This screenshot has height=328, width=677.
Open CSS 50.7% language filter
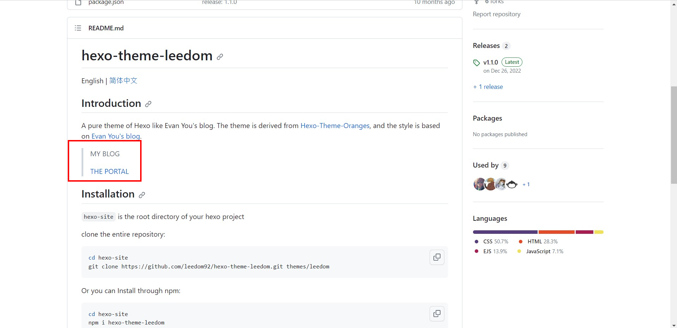(492, 242)
